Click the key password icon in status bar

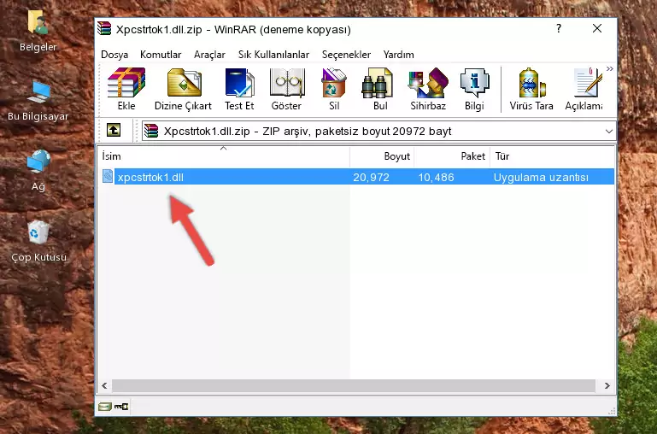[121, 406]
